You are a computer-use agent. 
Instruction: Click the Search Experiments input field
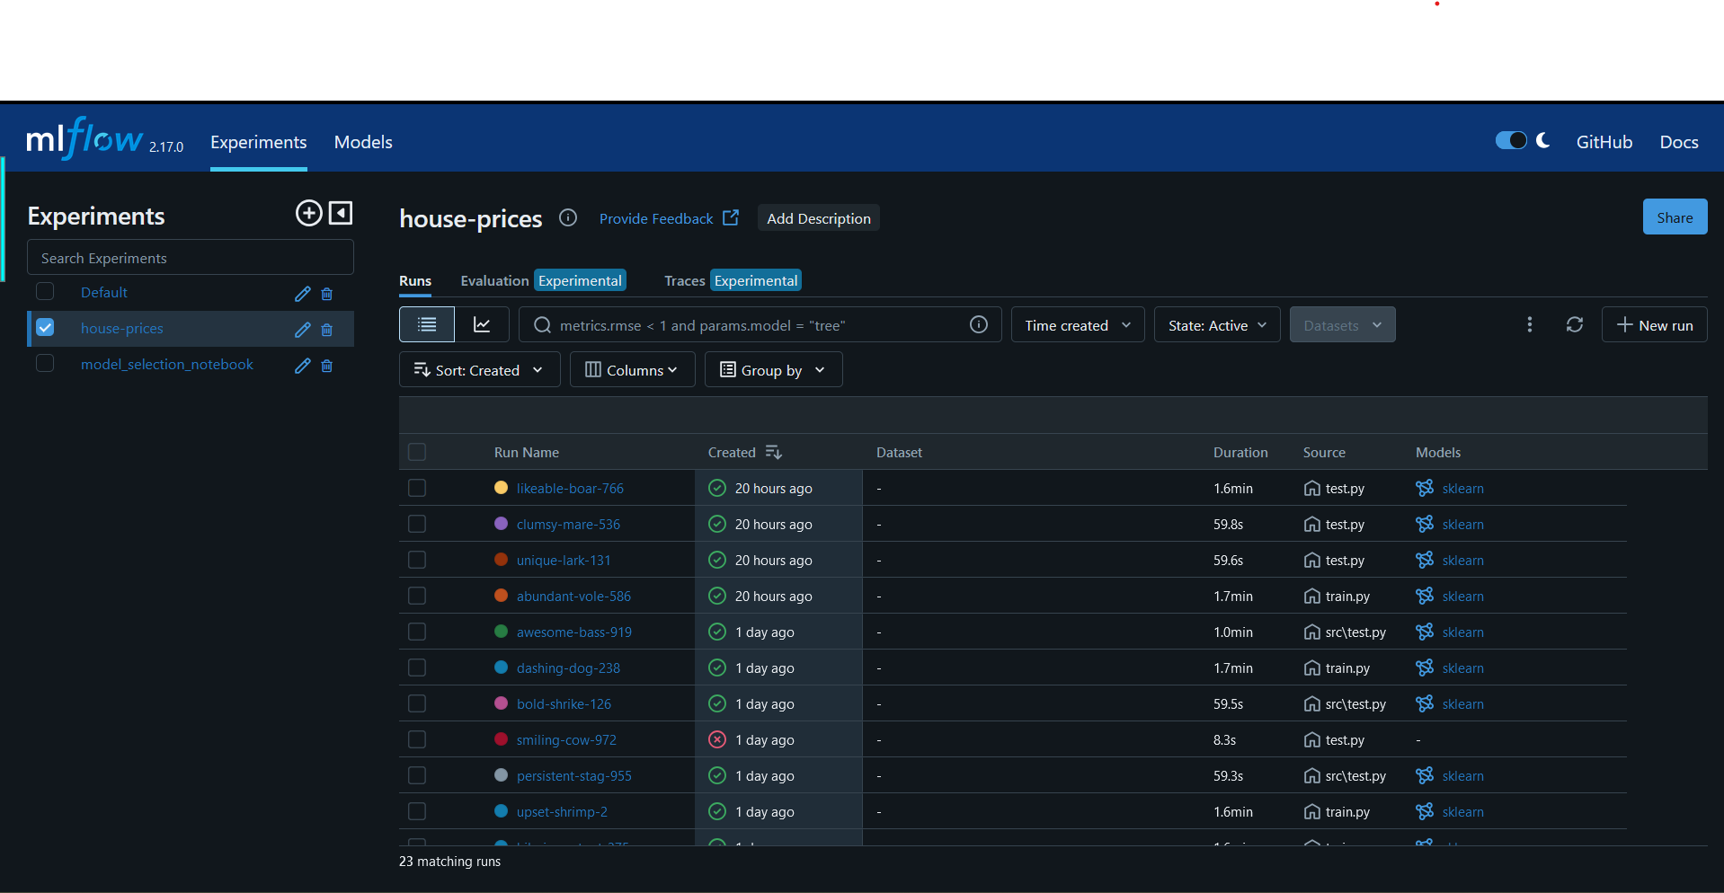[x=191, y=257]
